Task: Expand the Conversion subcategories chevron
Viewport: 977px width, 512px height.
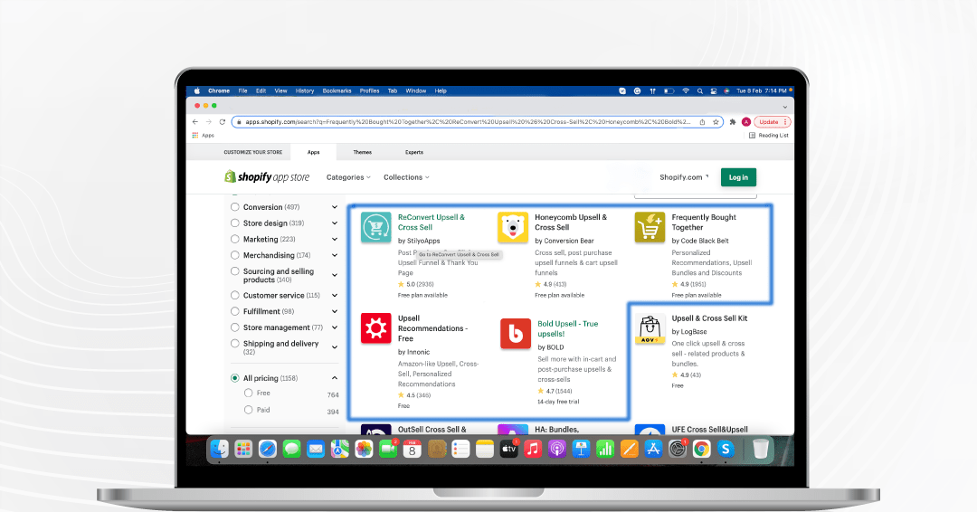Action: point(335,207)
